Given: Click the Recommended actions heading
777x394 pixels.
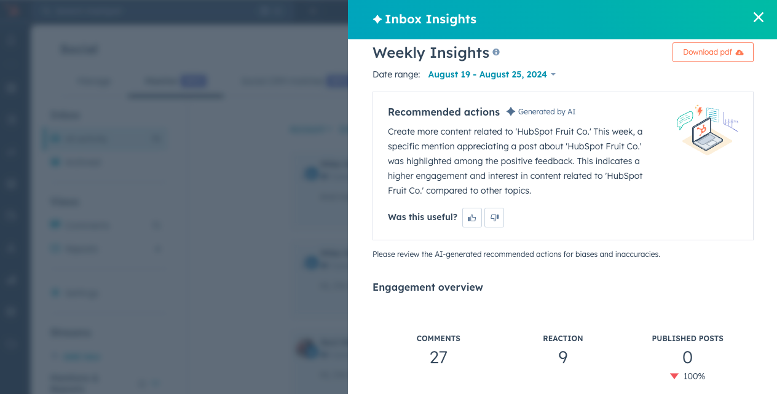Looking at the screenshot, I should [x=443, y=112].
